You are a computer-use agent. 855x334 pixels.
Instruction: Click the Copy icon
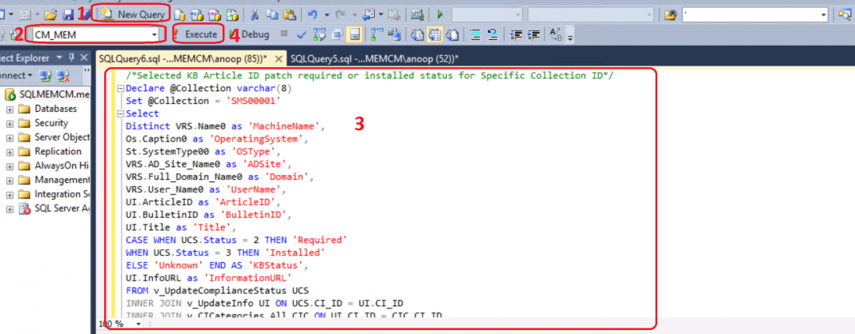pyautogui.click(x=272, y=14)
